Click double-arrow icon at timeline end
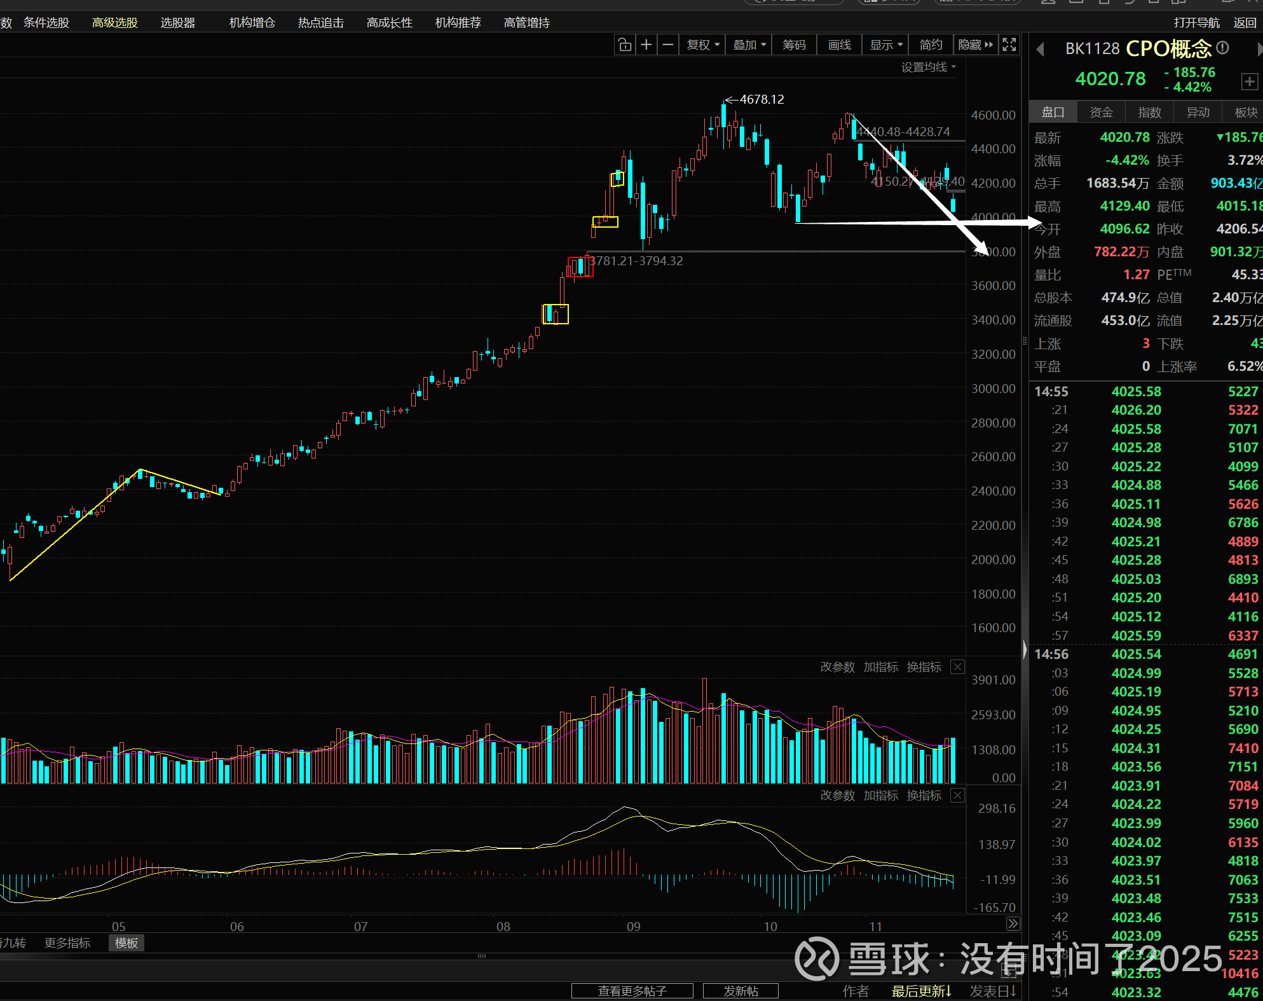 coord(1013,924)
